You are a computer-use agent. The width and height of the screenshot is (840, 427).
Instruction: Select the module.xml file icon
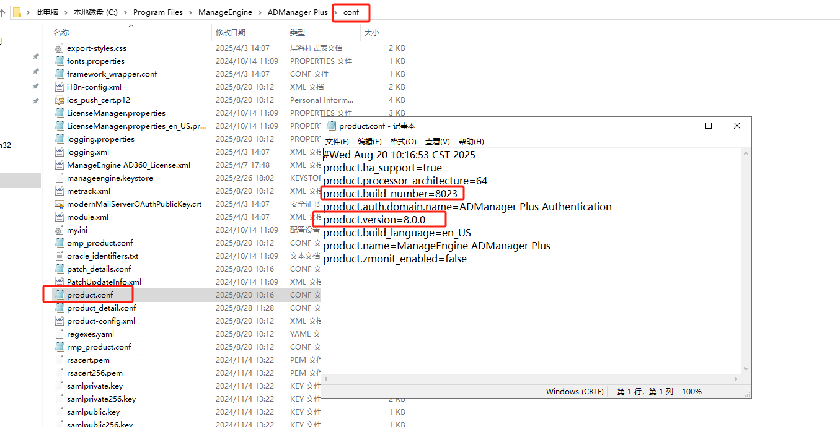click(59, 217)
